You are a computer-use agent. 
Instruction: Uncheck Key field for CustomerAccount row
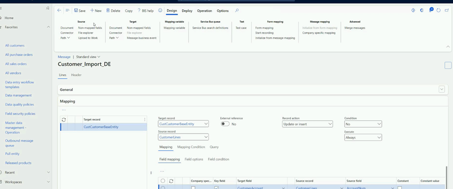[216, 188]
